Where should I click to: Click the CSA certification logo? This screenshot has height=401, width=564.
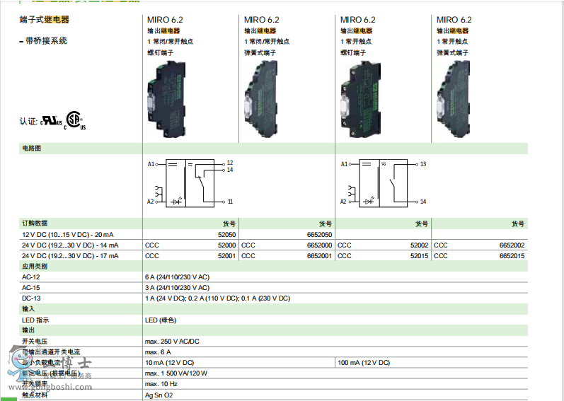[74, 120]
